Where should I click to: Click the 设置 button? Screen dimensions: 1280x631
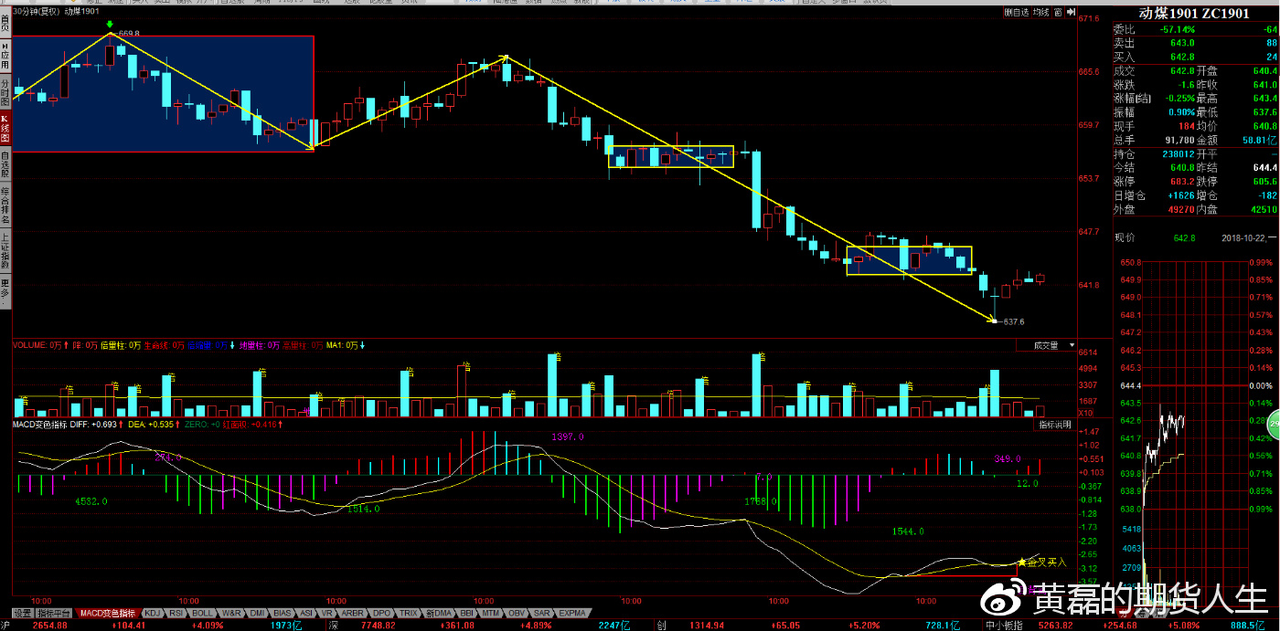tap(22, 613)
